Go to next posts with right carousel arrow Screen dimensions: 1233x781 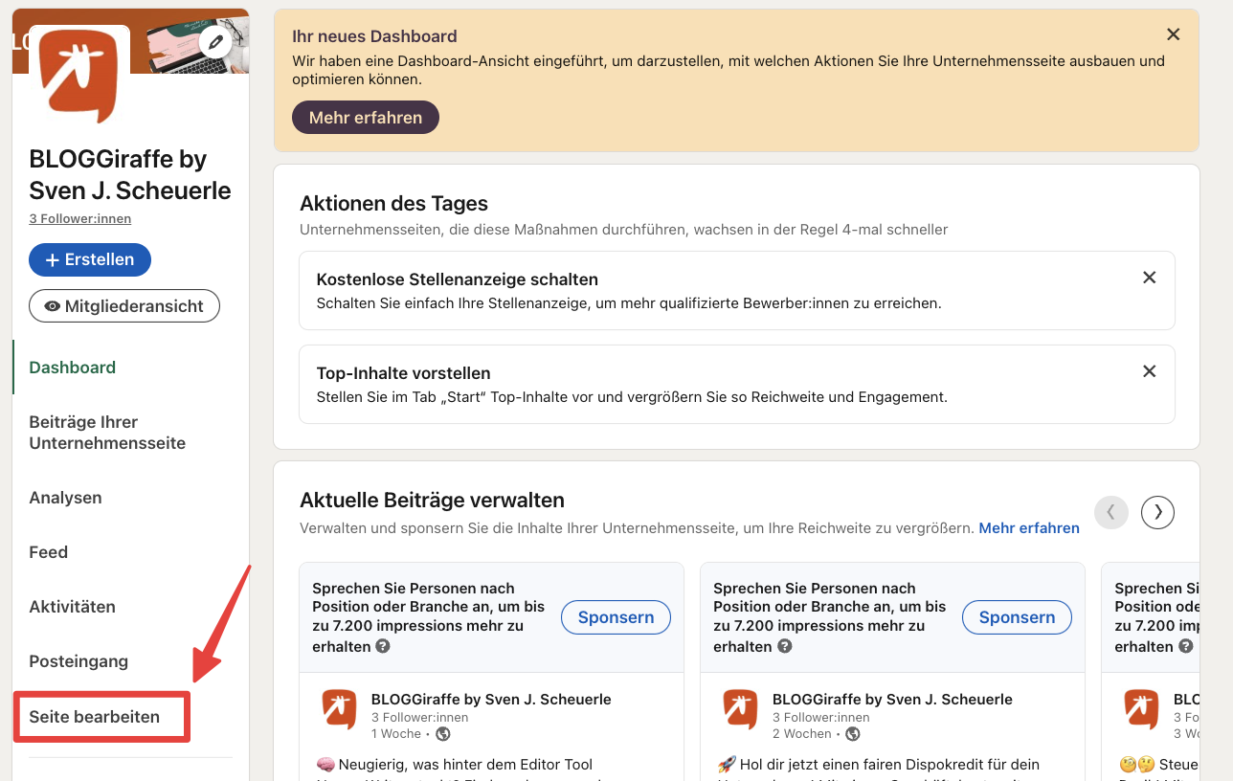pyautogui.click(x=1157, y=512)
